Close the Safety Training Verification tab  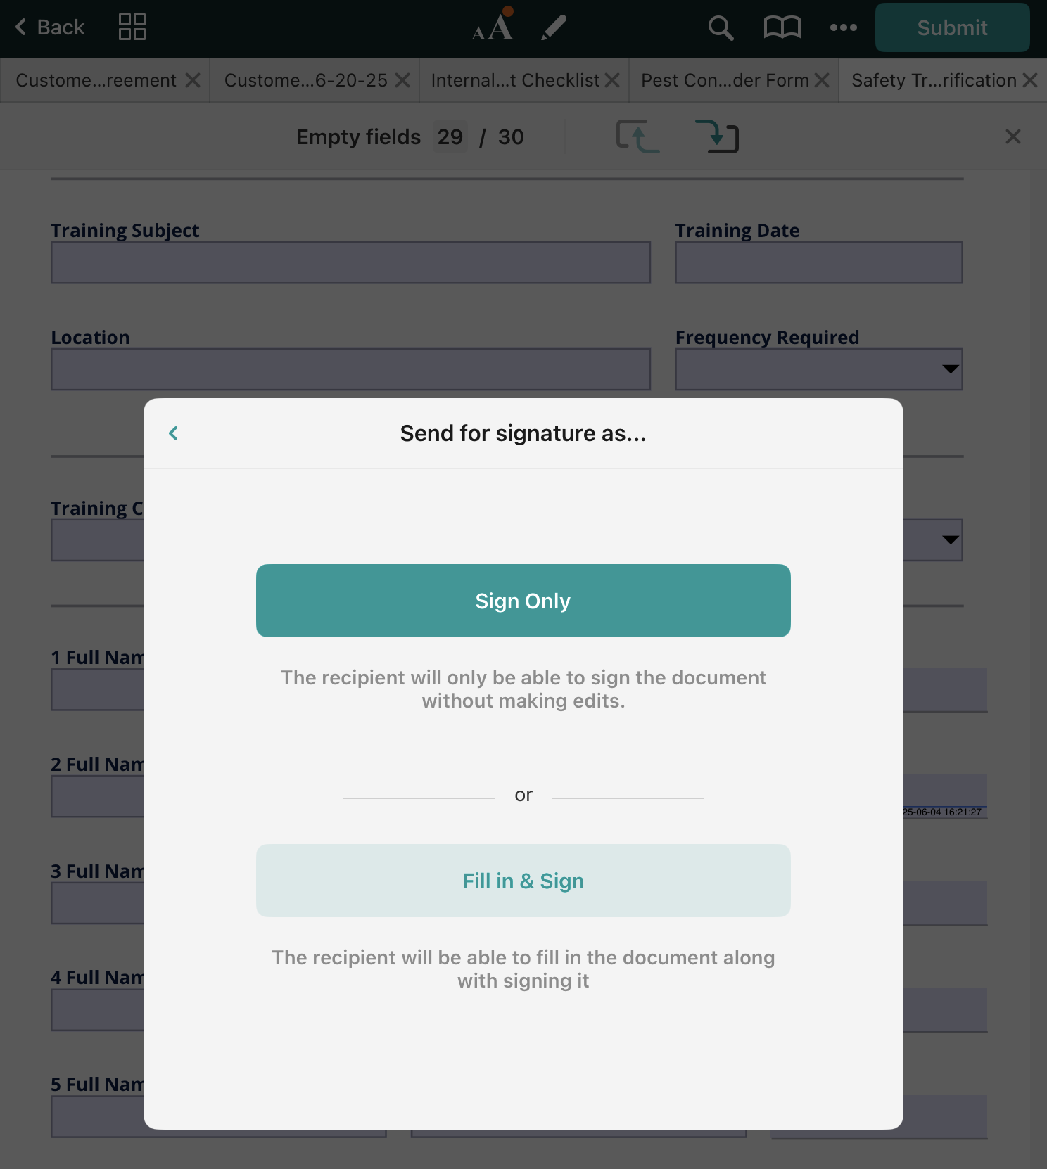[x=1030, y=80]
